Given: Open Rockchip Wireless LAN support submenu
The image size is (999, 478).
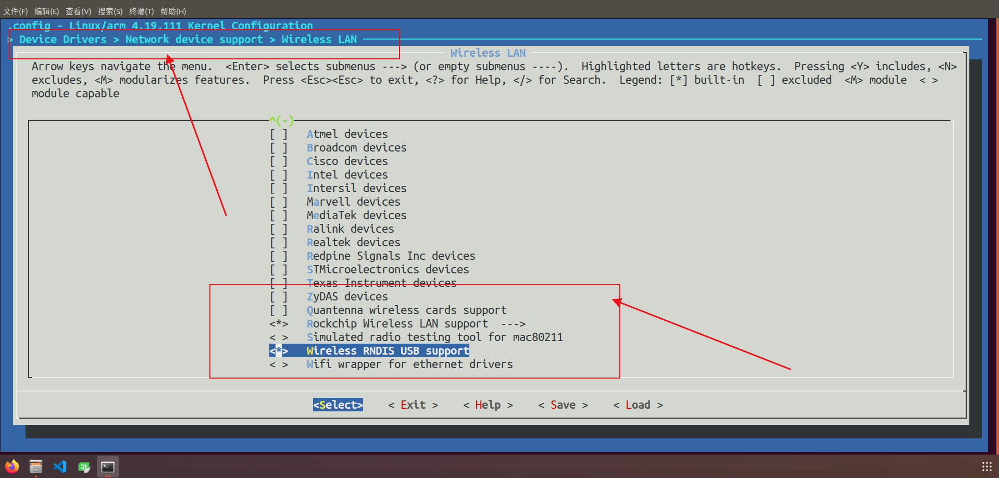Looking at the screenshot, I should point(416,324).
